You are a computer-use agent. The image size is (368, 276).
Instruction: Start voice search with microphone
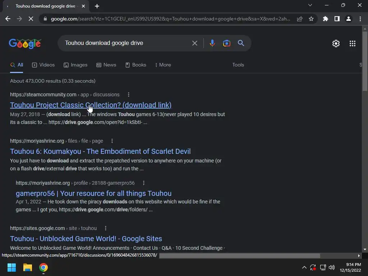(212, 43)
